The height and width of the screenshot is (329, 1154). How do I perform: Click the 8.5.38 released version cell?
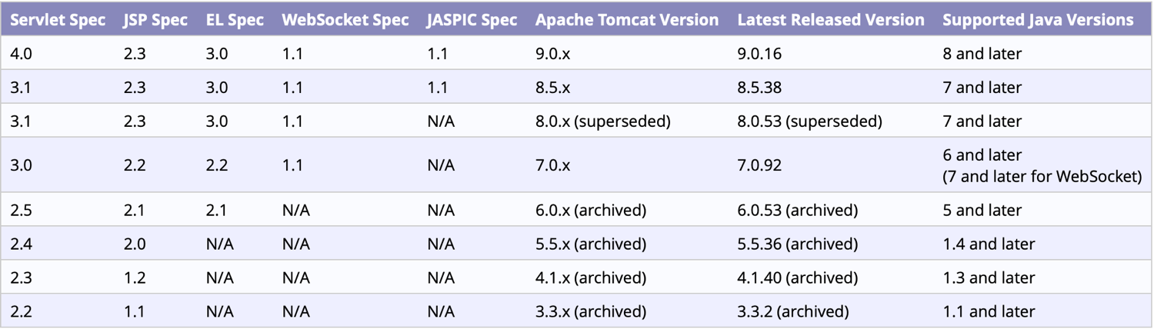click(x=759, y=88)
